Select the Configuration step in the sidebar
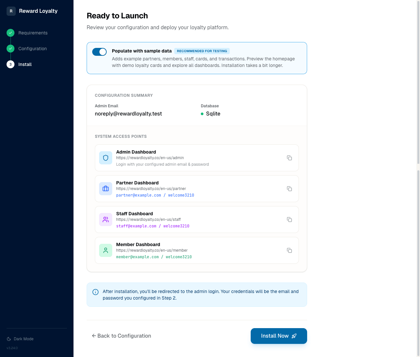The image size is (420, 357). [x=32, y=49]
